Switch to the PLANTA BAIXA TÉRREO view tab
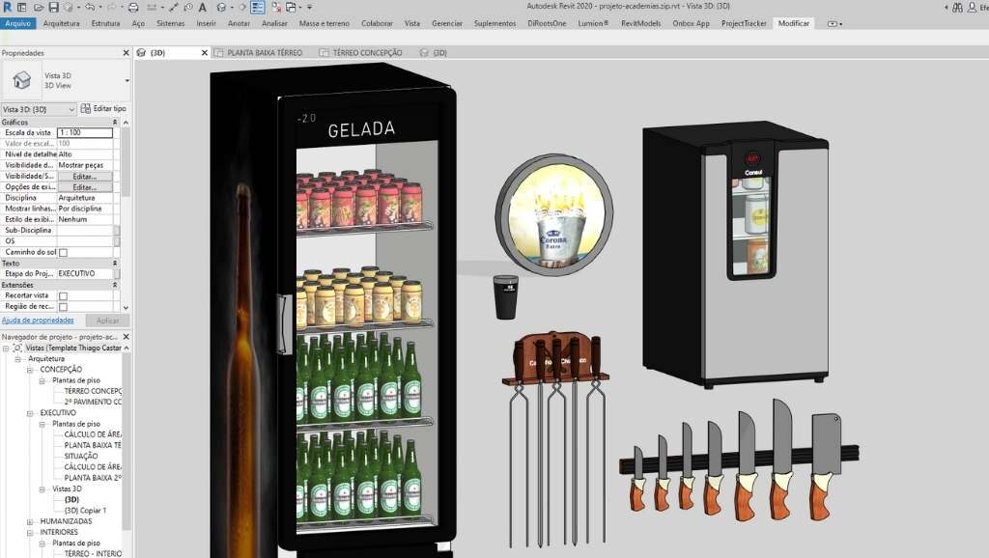The width and height of the screenshot is (989, 558). point(264,52)
